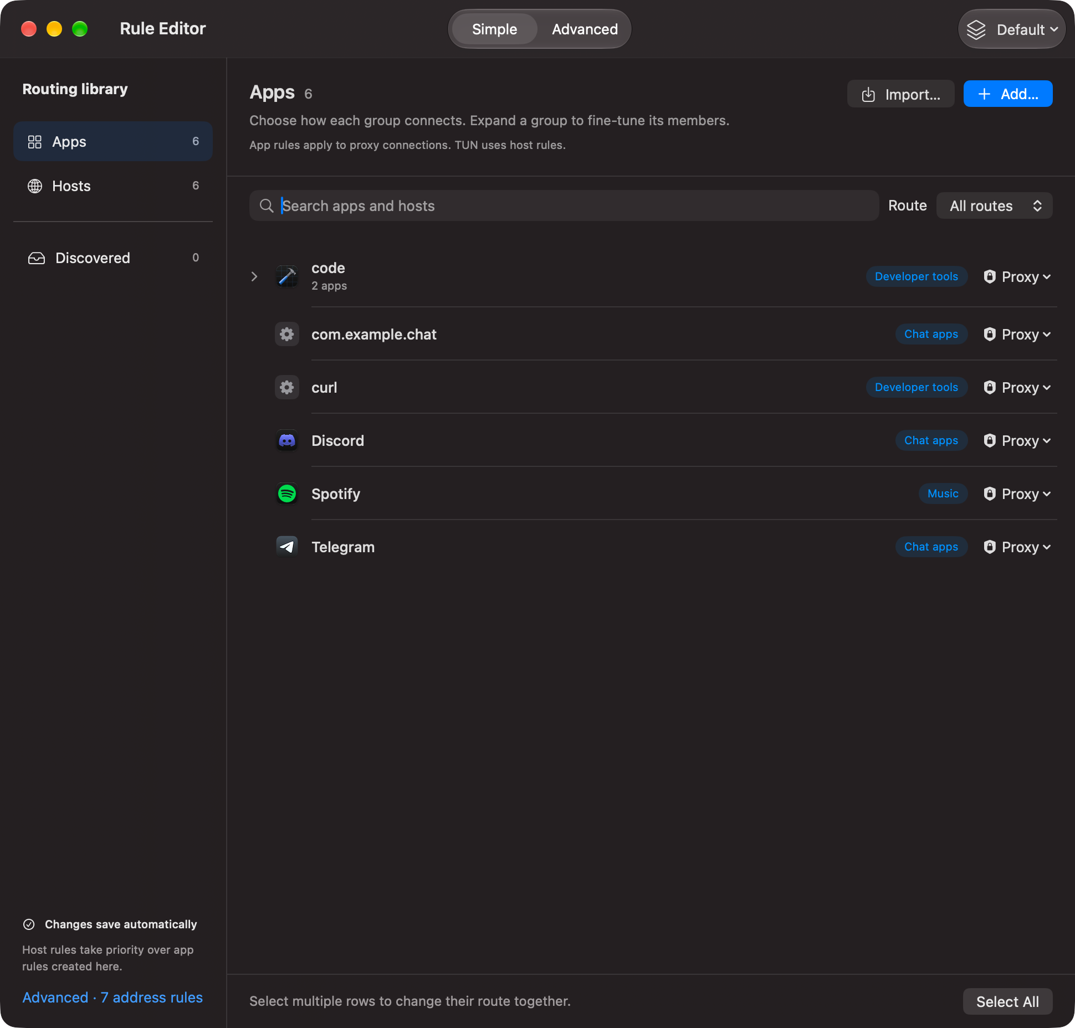1075x1028 pixels.
Task: Click the Music tag on Spotify
Action: coord(943,494)
